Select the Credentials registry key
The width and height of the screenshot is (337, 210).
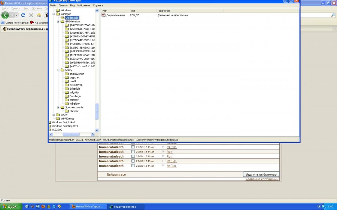[x=72, y=18]
